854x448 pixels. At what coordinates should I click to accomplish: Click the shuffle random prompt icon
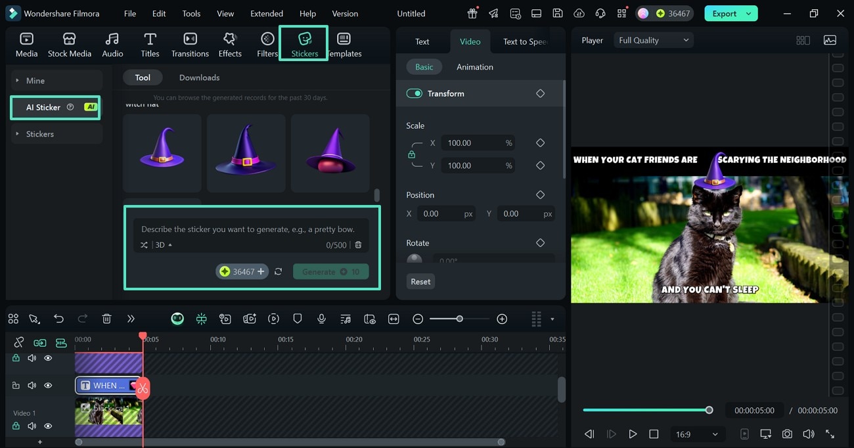(x=144, y=245)
